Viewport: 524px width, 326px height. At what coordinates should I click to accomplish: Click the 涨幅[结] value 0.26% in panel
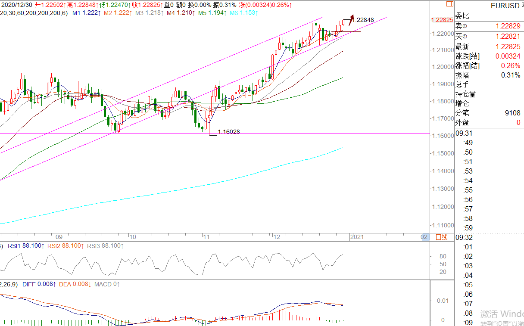click(511, 66)
